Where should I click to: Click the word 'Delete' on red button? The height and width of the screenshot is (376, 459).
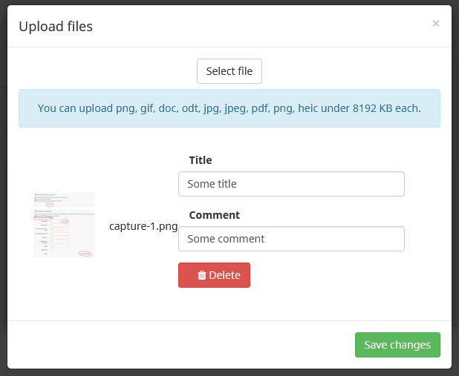[224, 275]
